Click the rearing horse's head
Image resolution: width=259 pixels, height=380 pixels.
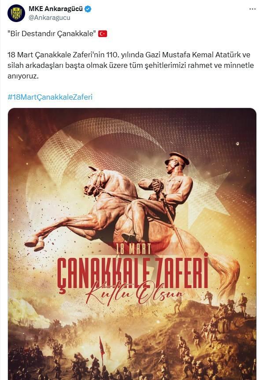pyautogui.click(x=95, y=181)
